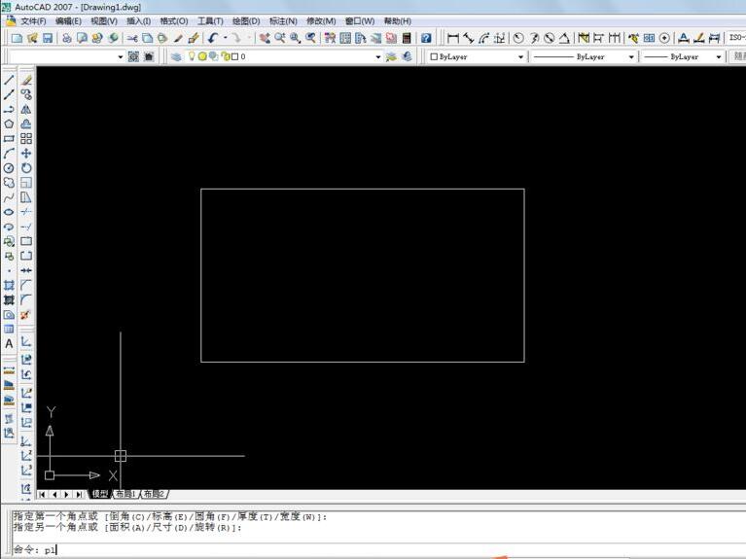The image size is (746, 559).
Task: Click the Pan realtime icon
Action: tap(265, 38)
